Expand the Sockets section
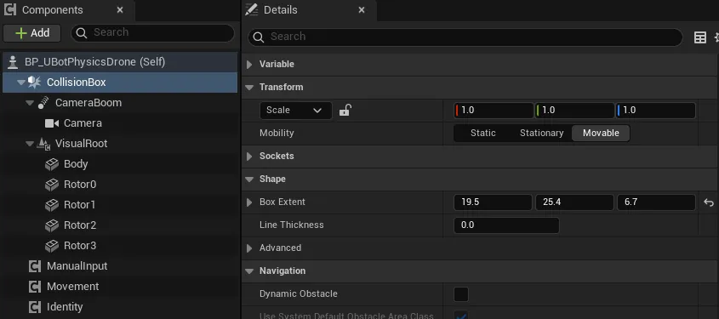Screen dimensions: 719x319 tap(249, 157)
